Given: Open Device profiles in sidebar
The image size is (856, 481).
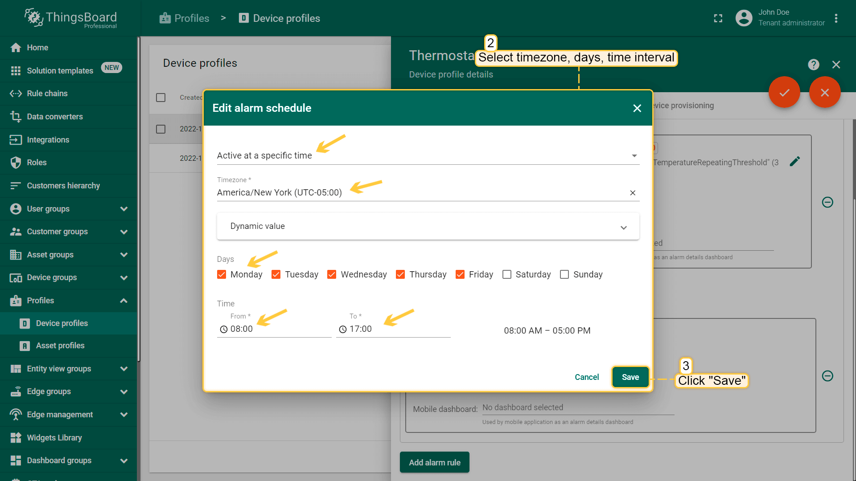Looking at the screenshot, I should [x=69, y=323].
